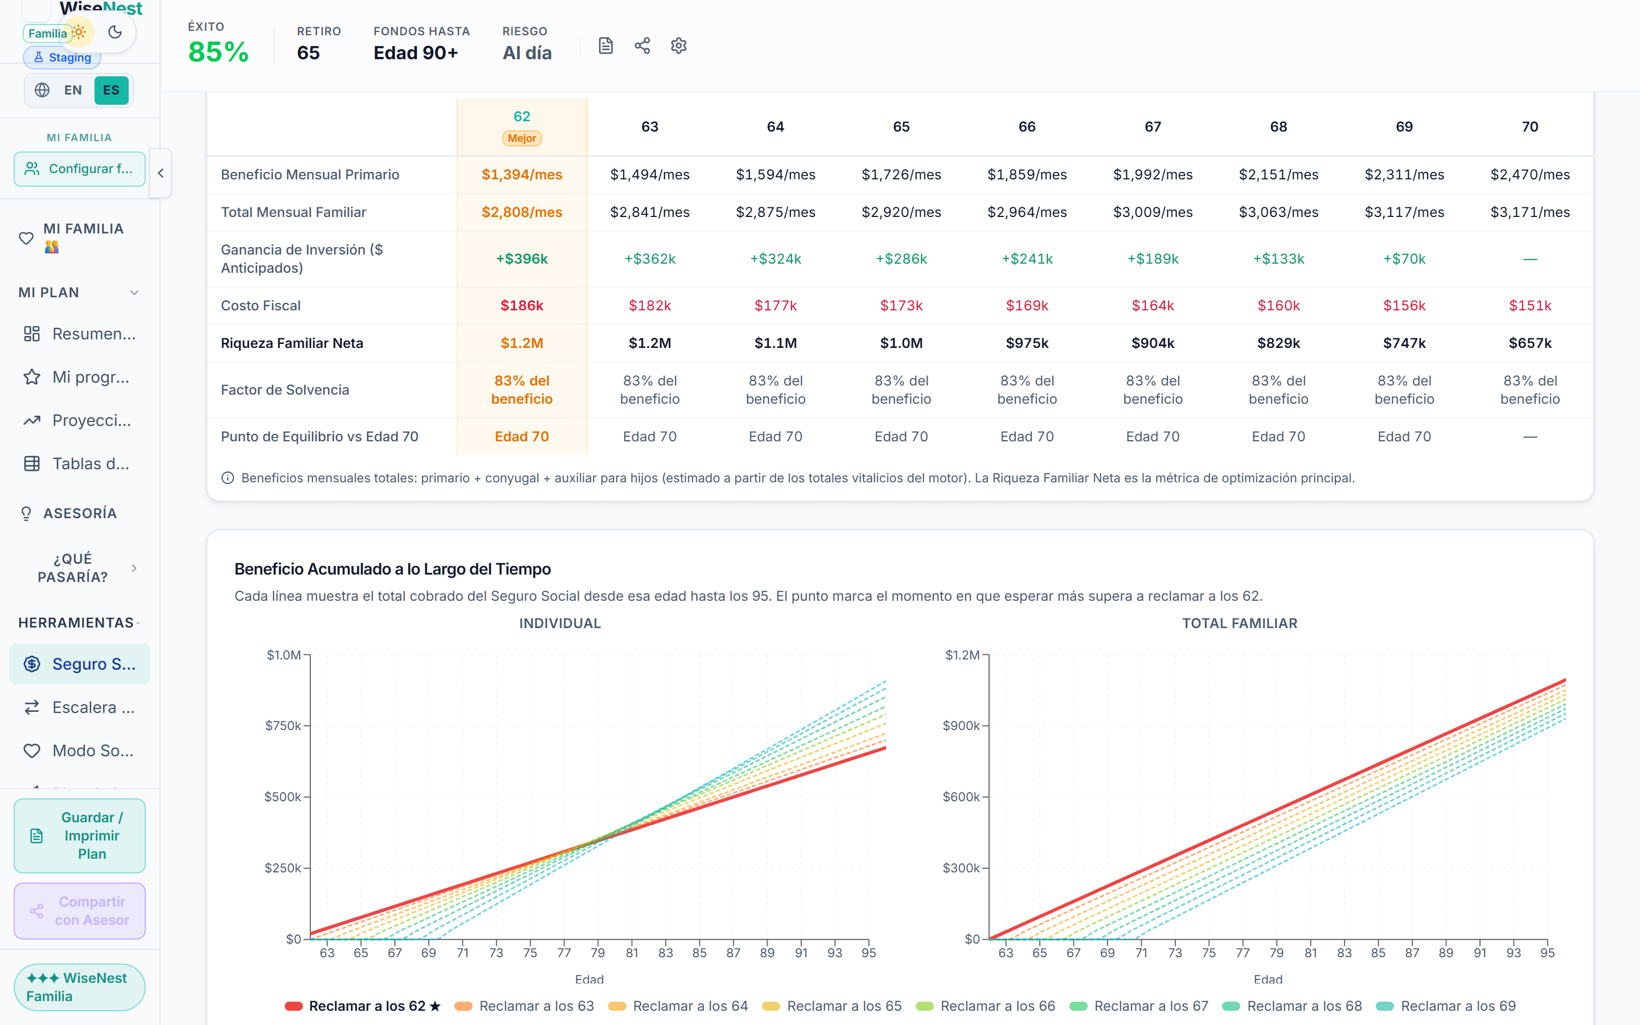Click Factor de Solvencia row label
The image size is (1640, 1025).
point(285,390)
